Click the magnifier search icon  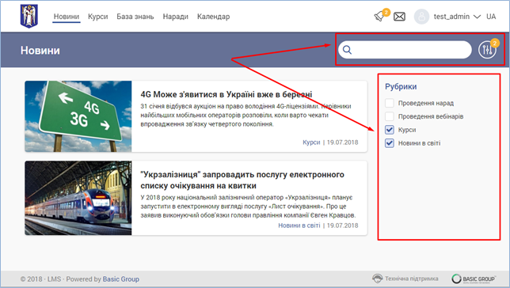(x=347, y=50)
